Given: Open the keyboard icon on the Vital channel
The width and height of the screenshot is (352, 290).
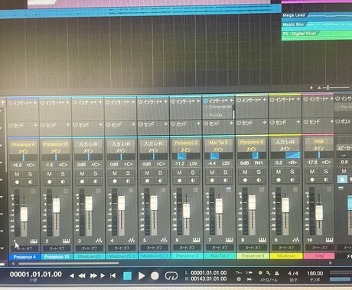Looking at the screenshot, I should [x=329, y=240].
